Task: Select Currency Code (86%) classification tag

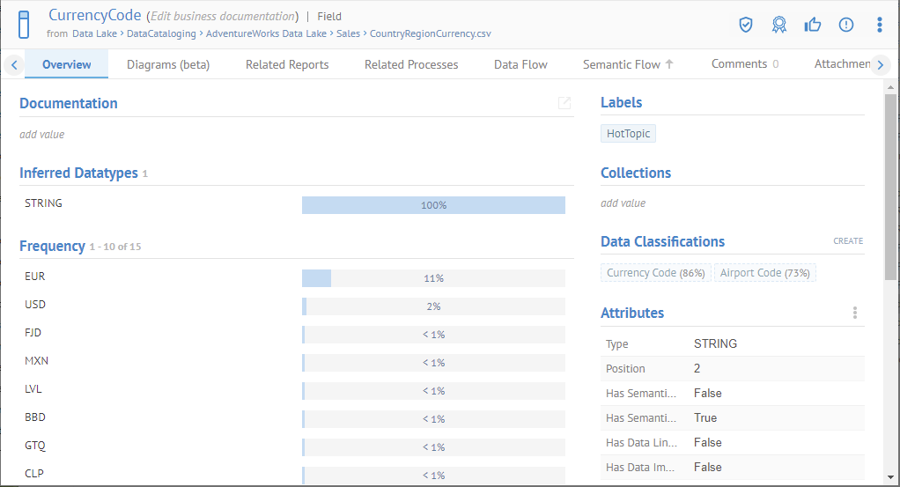Action: coord(655,273)
